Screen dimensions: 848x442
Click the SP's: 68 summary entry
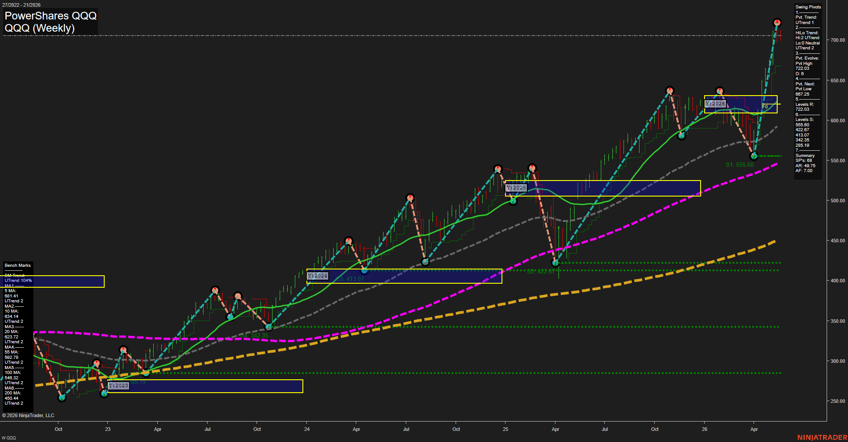pyautogui.click(x=803, y=161)
